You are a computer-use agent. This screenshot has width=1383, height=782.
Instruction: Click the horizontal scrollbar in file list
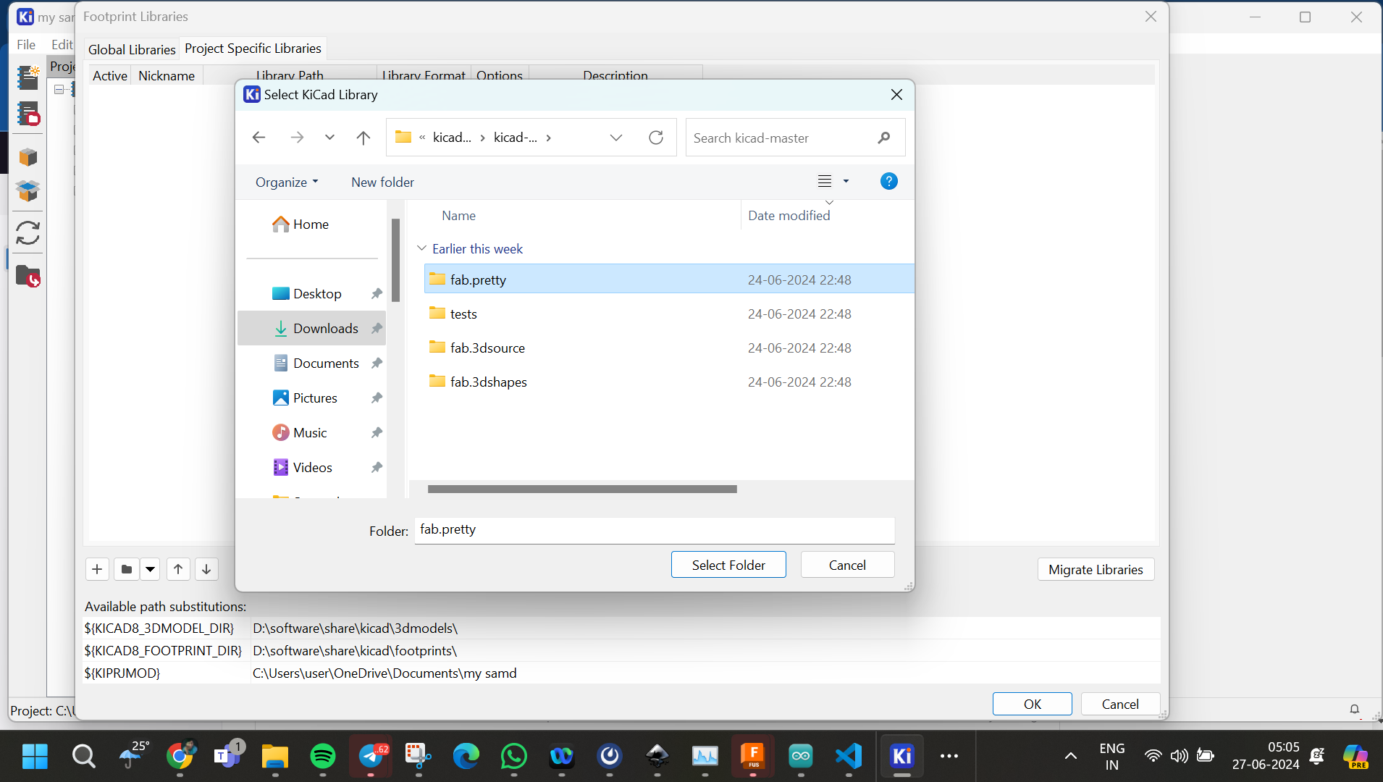click(582, 489)
